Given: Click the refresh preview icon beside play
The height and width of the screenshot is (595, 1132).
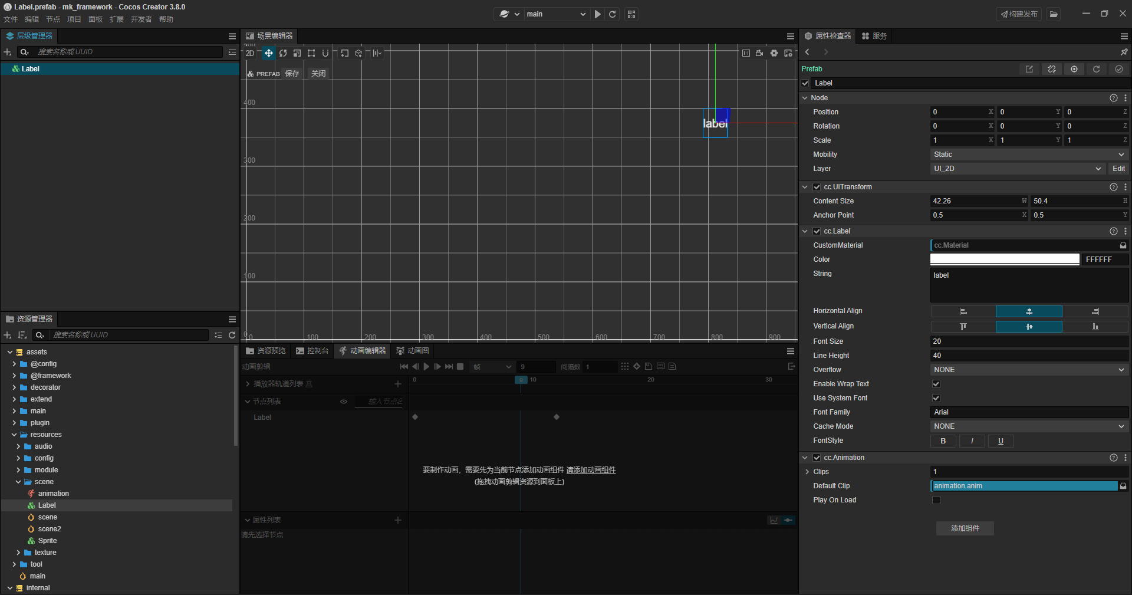Looking at the screenshot, I should tap(613, 14).
